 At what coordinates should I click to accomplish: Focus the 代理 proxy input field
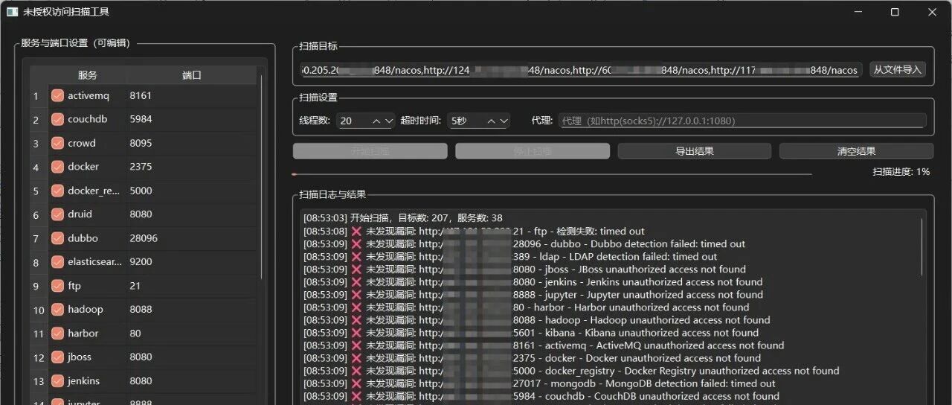point(742,121)
